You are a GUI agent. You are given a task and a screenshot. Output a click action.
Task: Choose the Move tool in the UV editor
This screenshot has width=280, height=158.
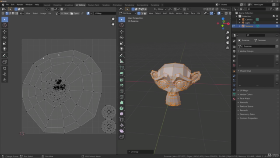pyautogui.click(x=5, y=32)
